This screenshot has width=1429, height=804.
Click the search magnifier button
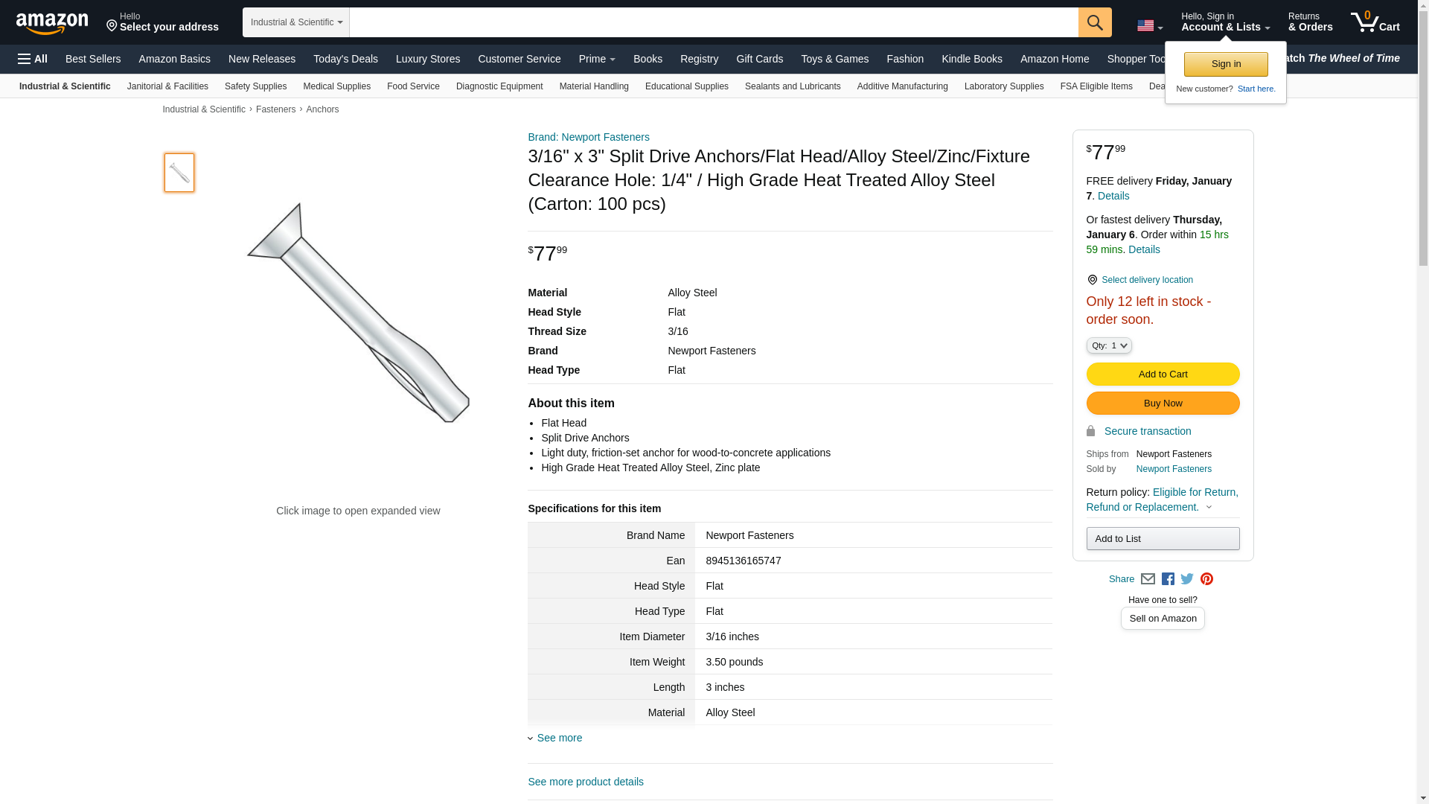coord(1094,22)
